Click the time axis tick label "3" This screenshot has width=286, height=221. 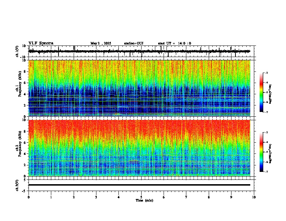(x=96, y=197)
